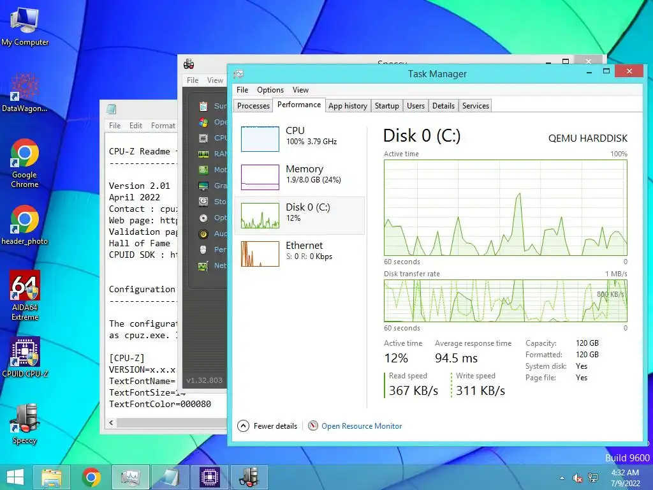
Task: Click the muted volume tray icon
Action: coord(577,478)
